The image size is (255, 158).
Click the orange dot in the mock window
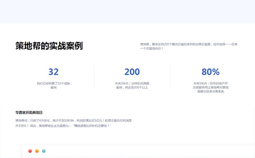click(x=37, y=151)
